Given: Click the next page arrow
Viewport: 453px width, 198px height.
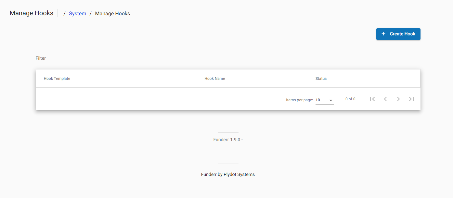Looking at the screenshot, I should [x=398, y=99].
